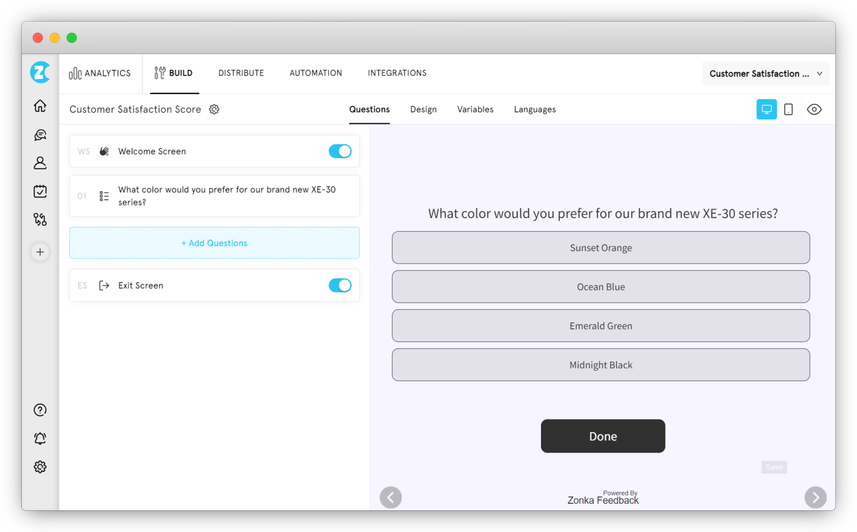Switch to the Design tab

tap(423, 110)
